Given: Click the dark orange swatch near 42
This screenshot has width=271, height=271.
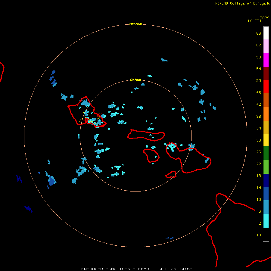Looking at the screenshot, I should 266,100.
